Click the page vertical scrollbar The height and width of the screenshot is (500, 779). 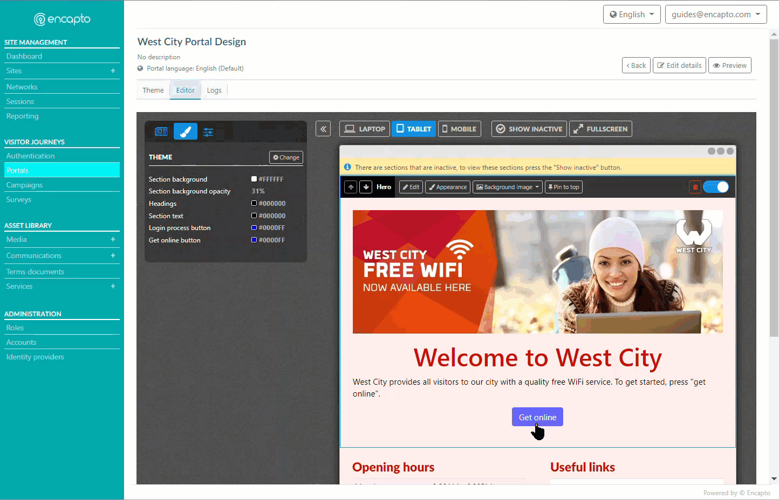click(774, 188)
